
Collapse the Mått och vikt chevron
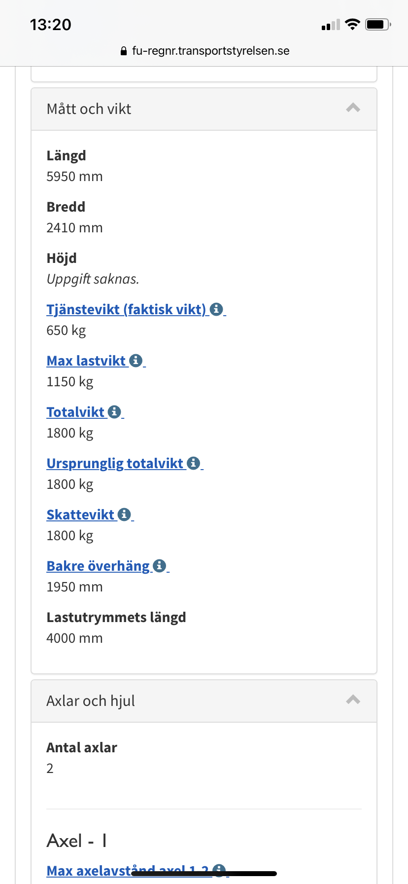[x=353, y=108]
